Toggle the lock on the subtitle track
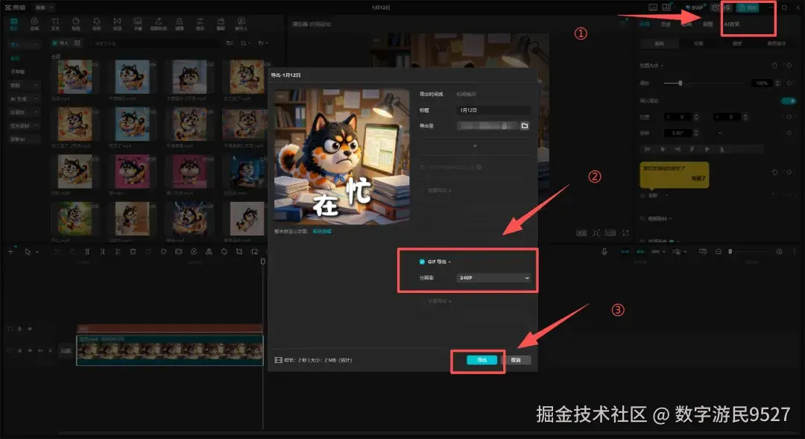This screenshot has height=439, width=805. [x=19, y=329]
